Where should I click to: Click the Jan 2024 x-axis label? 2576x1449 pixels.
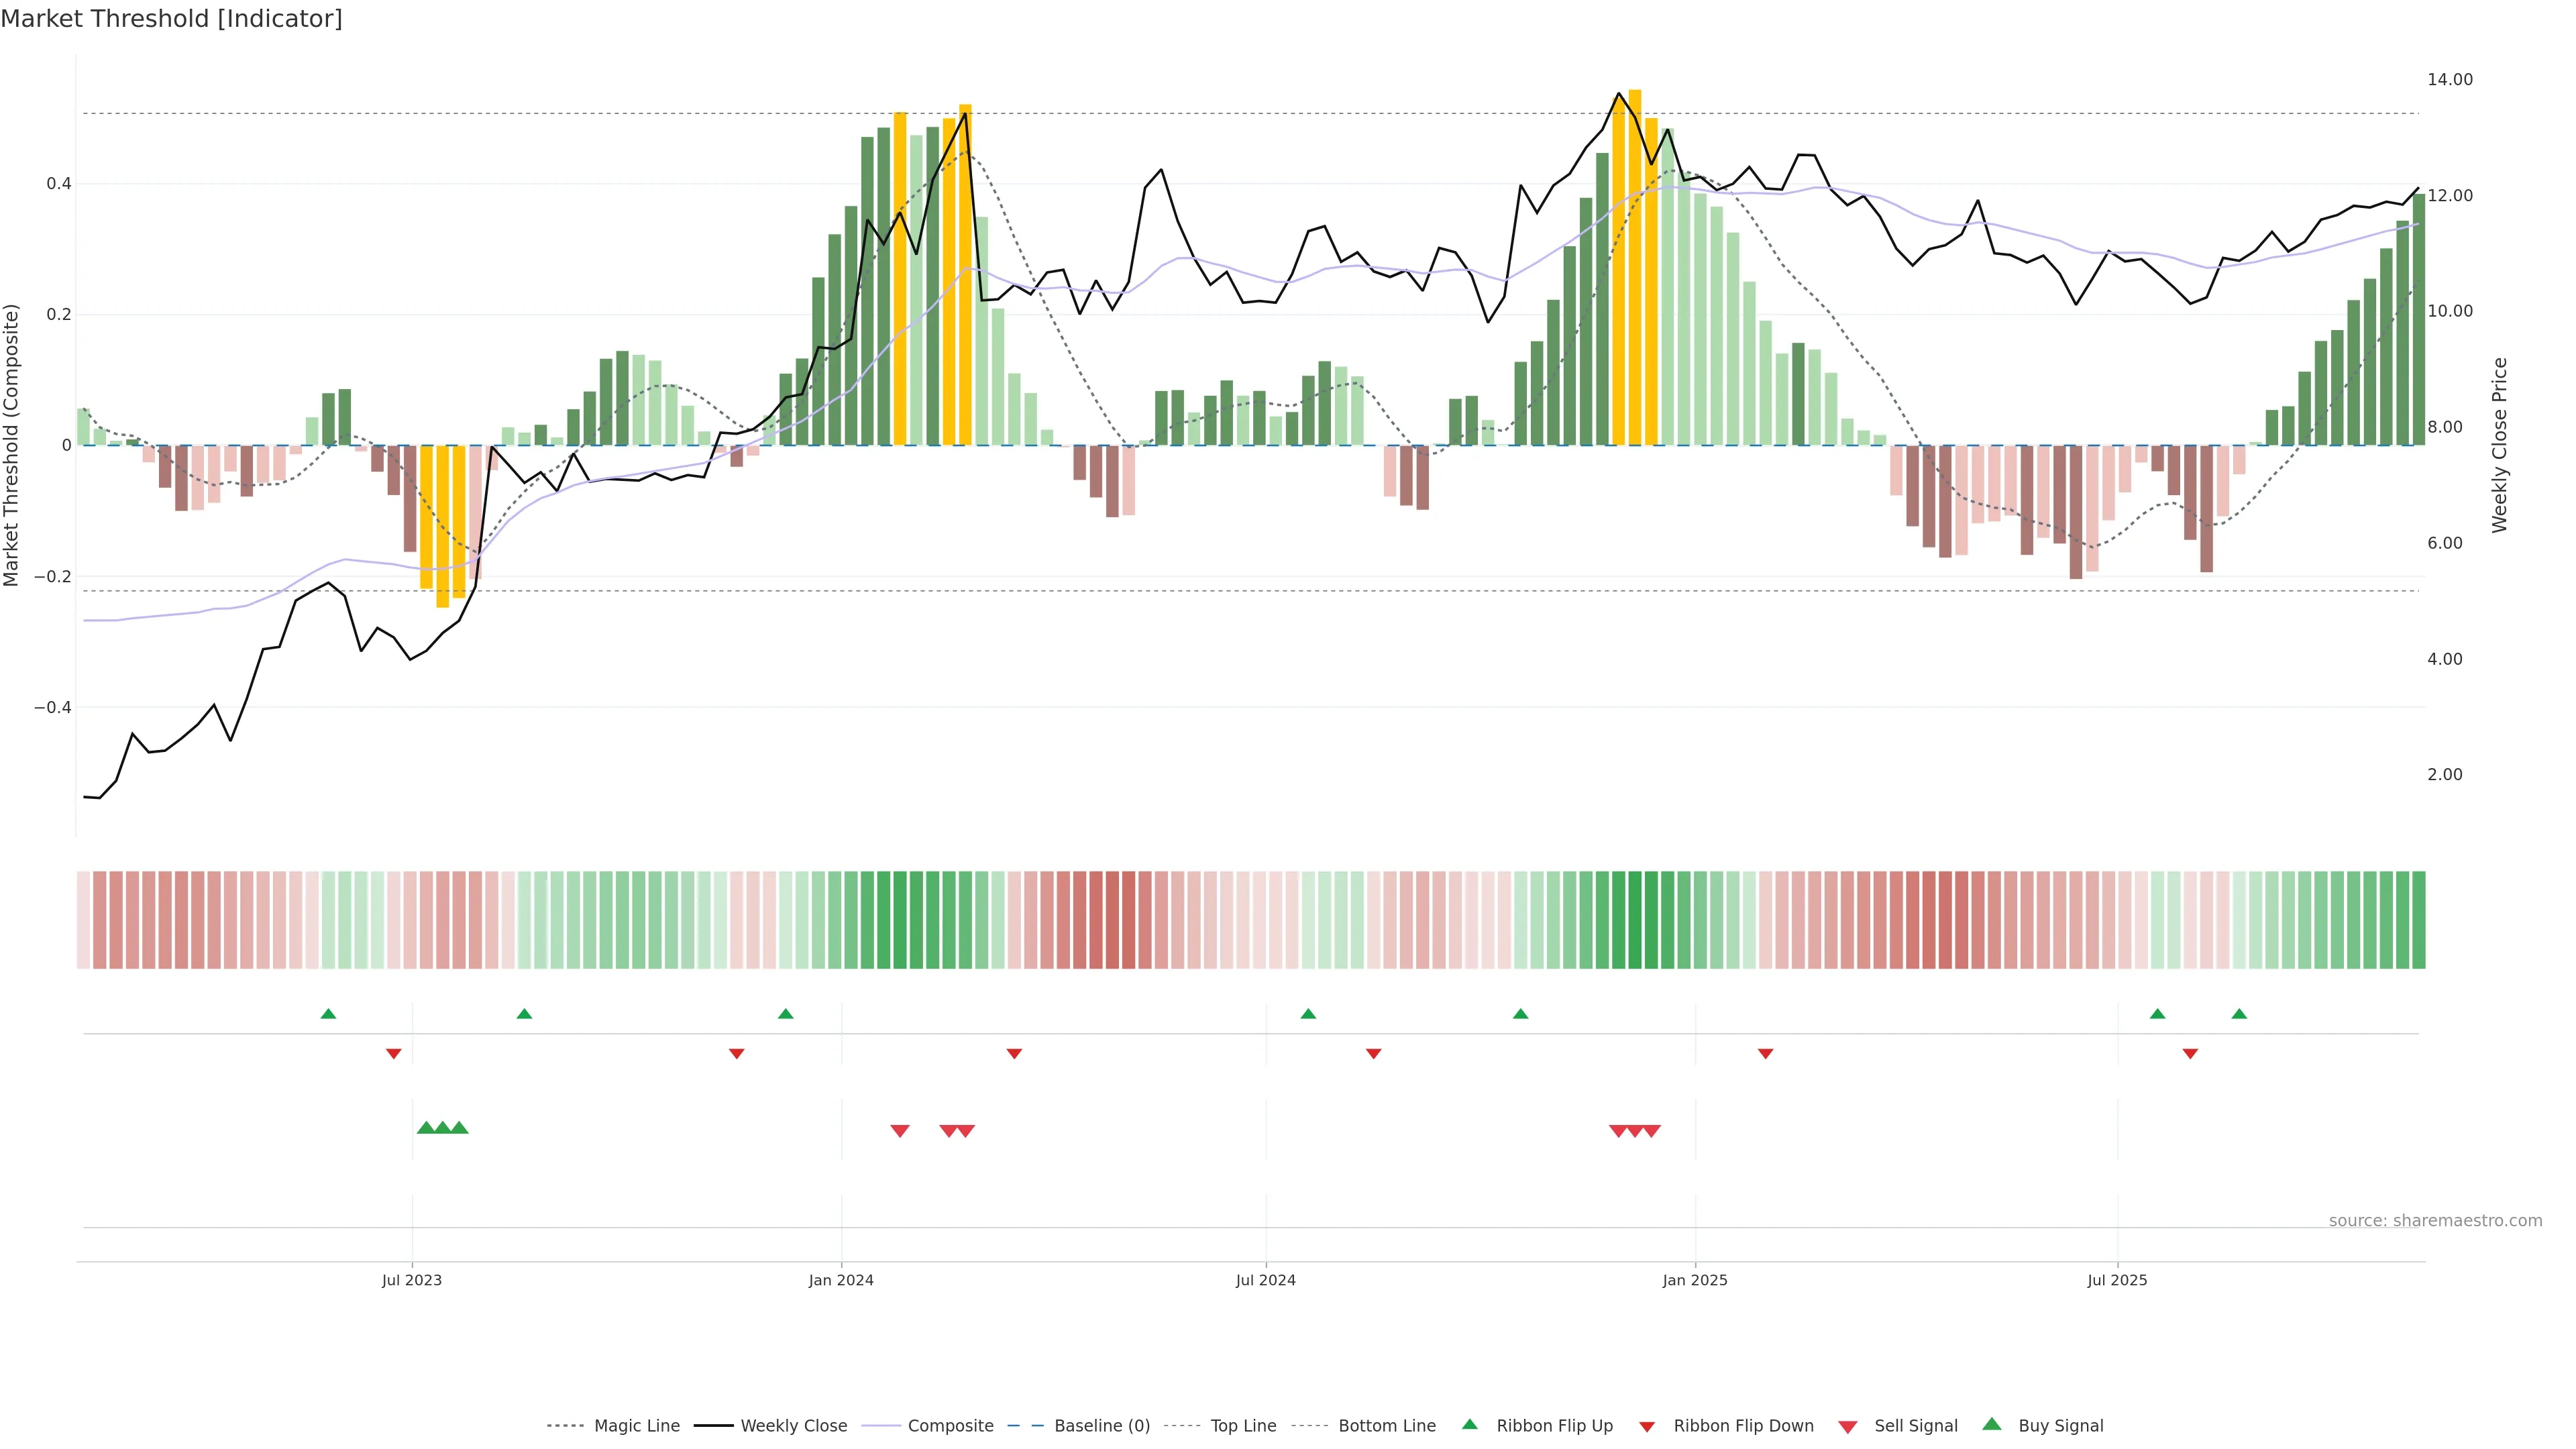pyautogui.click(x=841, y=1280)
